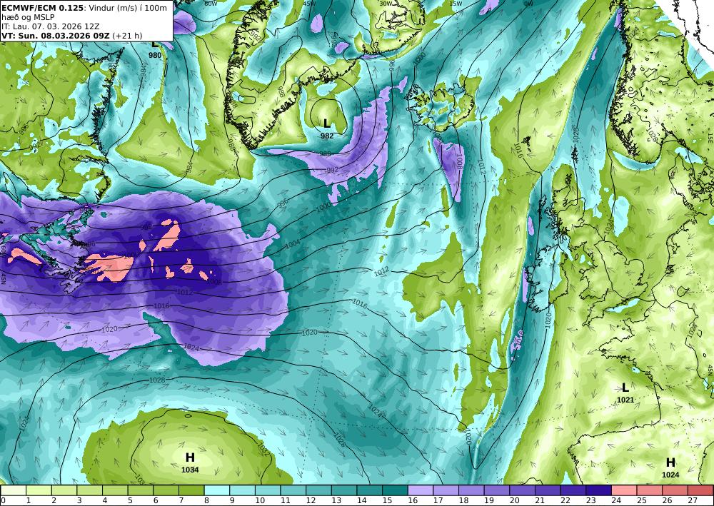Click the 'H' high marker above 1034
The image size is (714, 506).
click(x=190, y=457)
